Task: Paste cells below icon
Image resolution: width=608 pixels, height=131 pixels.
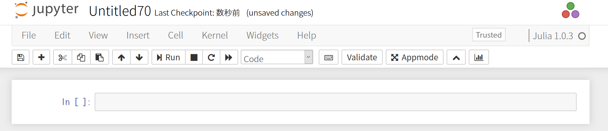Action: [x=99, y=57]
